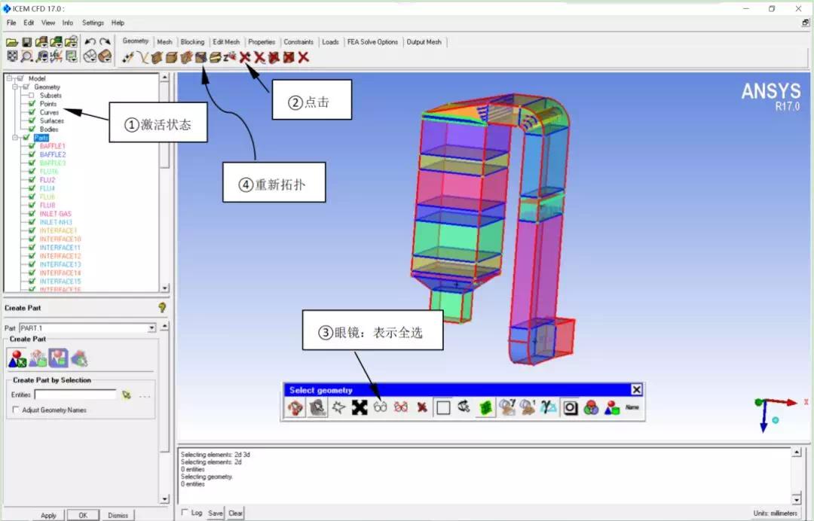Click down arrow of model tree scrollbar
Image resolution: width=814 pixels, height=521 pixels.
coord(164,288)
